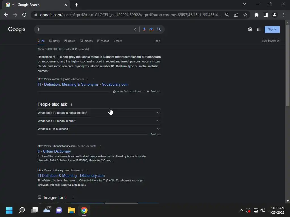Screen dimensions: 290x217
Task: Send Feedback on the featured snippet
Action: (155, 91)
